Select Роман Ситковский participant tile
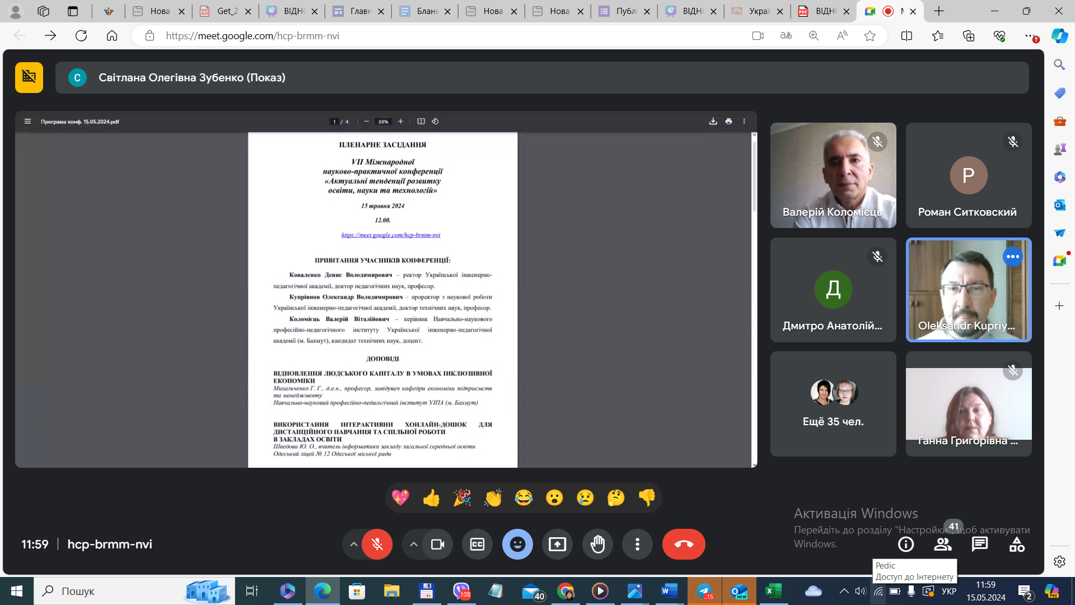The height and width of the screenshot is (605, 1075). [x=969, y=175]
